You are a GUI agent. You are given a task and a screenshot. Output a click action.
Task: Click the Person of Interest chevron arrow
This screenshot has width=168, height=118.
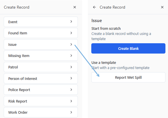point(71,78)
